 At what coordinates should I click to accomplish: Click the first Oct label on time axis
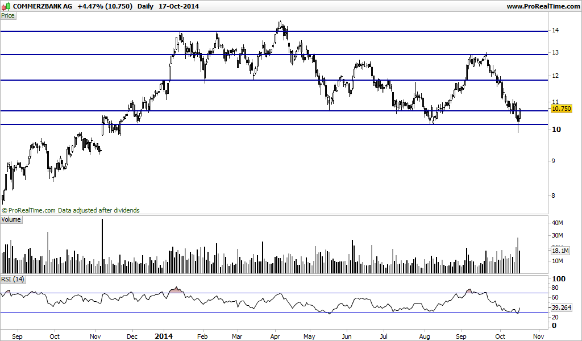pyautogui.click(x=55, y=336)
